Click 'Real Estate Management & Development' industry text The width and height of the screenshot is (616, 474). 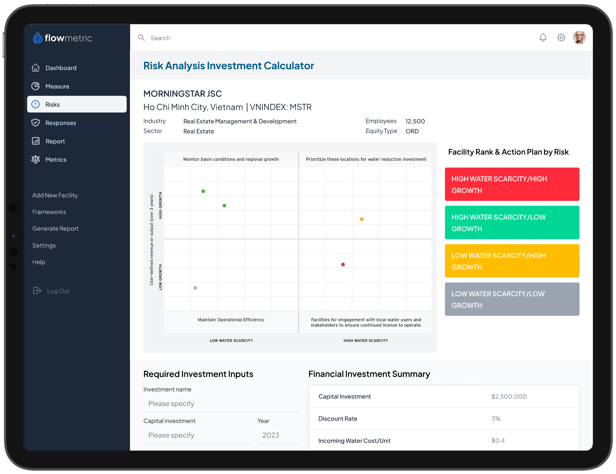(x=240, y=121)
